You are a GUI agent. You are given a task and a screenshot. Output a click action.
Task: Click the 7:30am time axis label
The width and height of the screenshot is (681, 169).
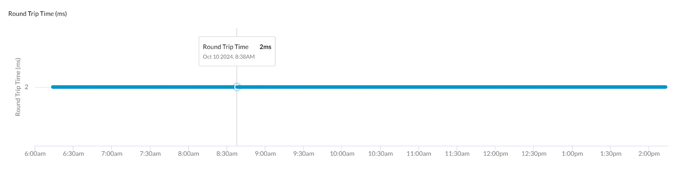[150, 154]
